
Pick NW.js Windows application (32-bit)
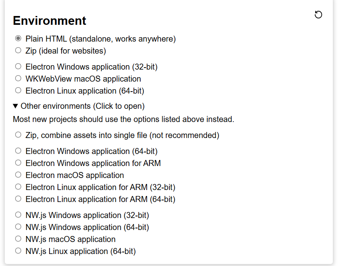point(18,215)
